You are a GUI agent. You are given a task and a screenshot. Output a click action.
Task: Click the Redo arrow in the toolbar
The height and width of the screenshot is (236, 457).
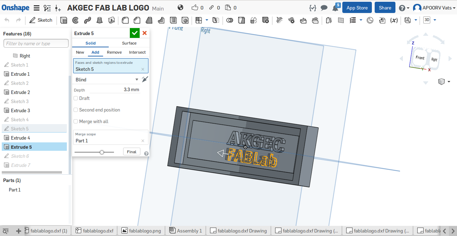coord(18,20)
